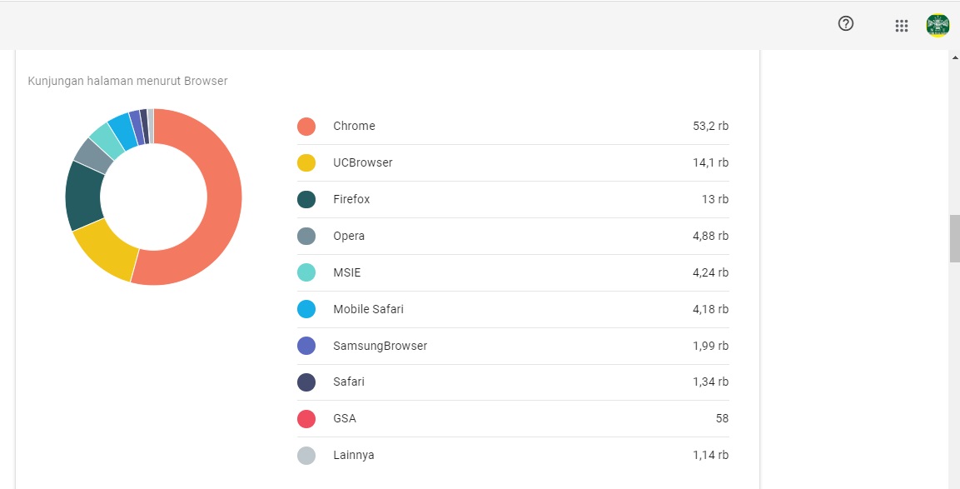
Task: Click the 1,14 rb Lainnya value
Action: pos(711,456)
